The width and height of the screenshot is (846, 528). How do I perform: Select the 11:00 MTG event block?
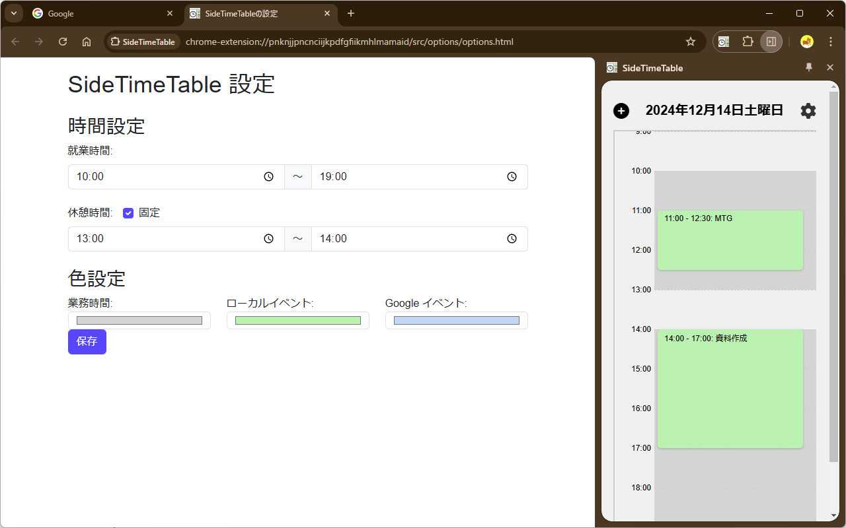(x=730, y=240)
